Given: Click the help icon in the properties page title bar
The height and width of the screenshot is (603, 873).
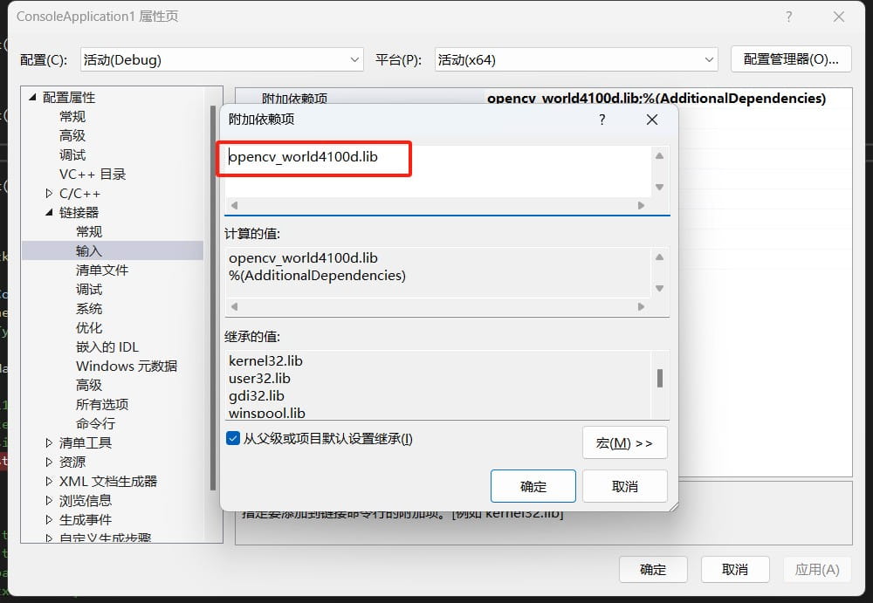Looking at the screenshot, I should [x=789, y=17].
